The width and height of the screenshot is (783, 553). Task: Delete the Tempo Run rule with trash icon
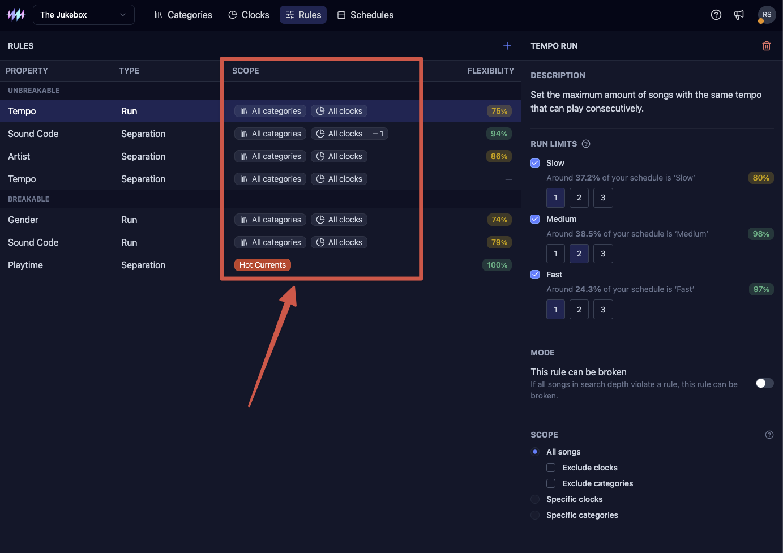coord(767,46)
